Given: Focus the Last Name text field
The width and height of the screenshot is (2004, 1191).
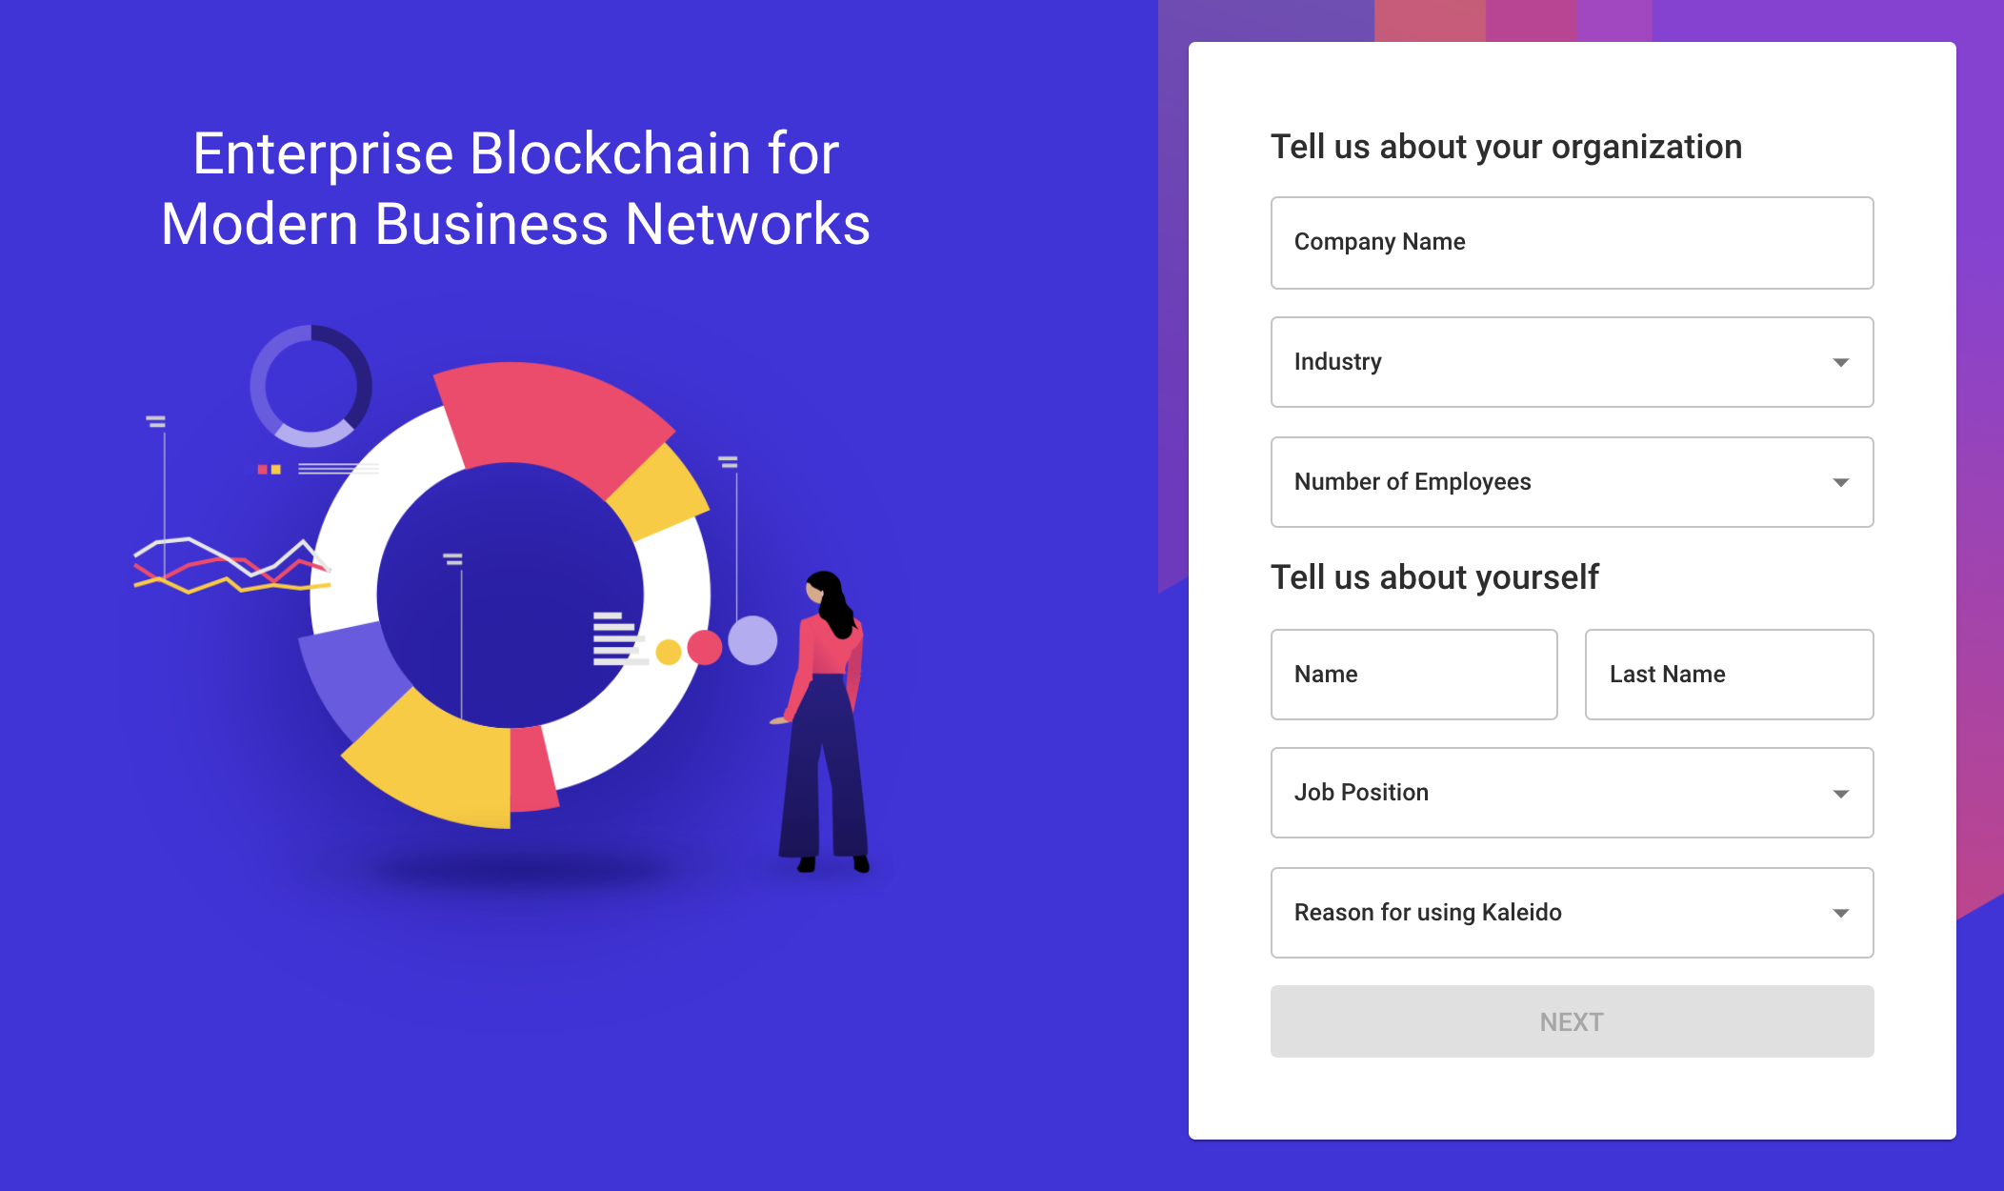Looking at the screenshot, I should (1729, 675).
